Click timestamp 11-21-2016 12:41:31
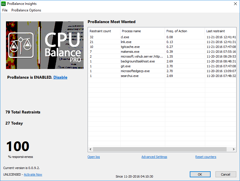240x181 pixels. (x=221, y=42)
